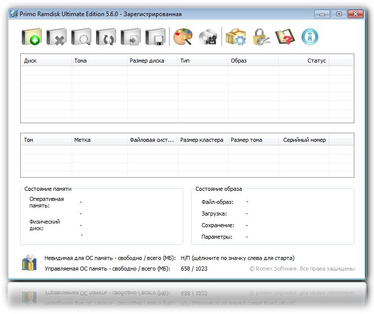Click the Размер кластера column header

(x=202, y=140)
